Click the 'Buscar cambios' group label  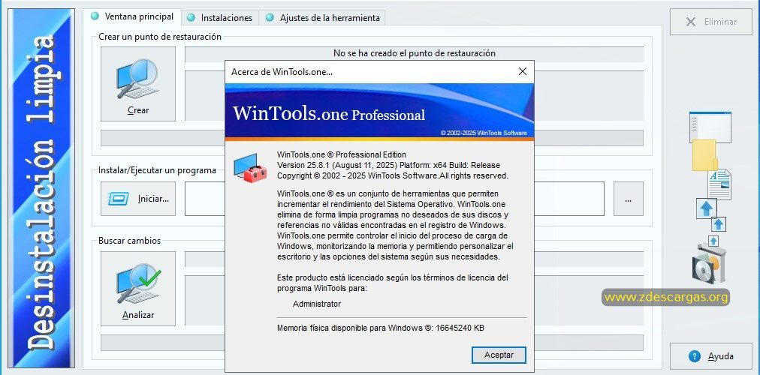pyautogui.click(x=129, y=241)
